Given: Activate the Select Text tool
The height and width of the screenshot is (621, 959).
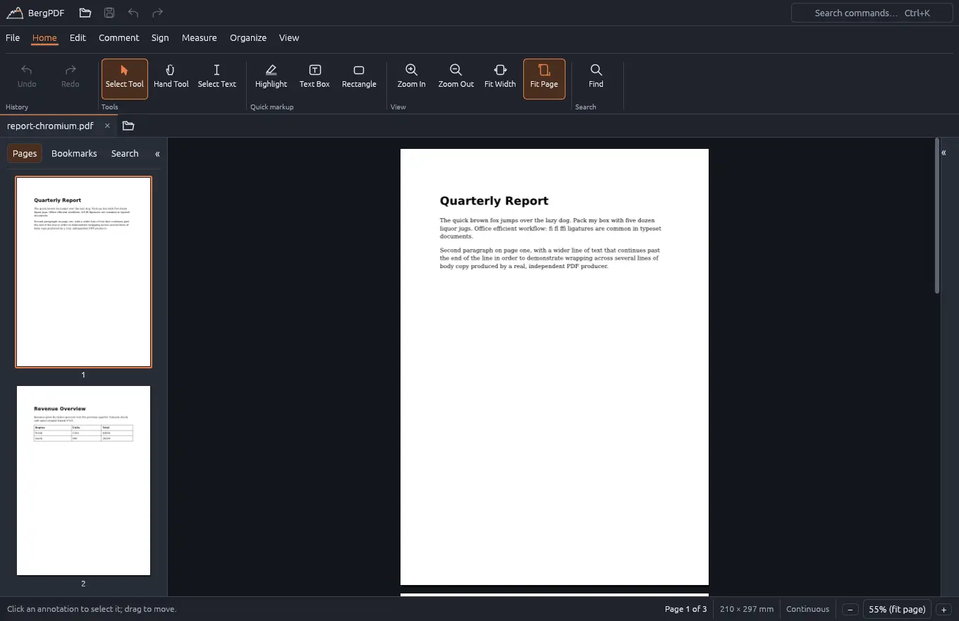Looking at the screenshot, I should pyautogui.click(x=216, y=78).
